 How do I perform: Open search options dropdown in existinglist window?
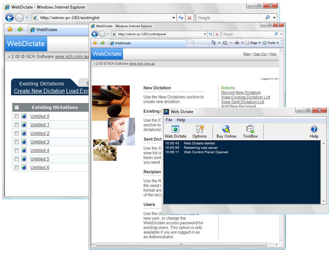coord(274,17)
